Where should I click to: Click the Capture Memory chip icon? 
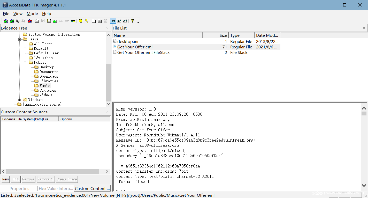(73, 21)
